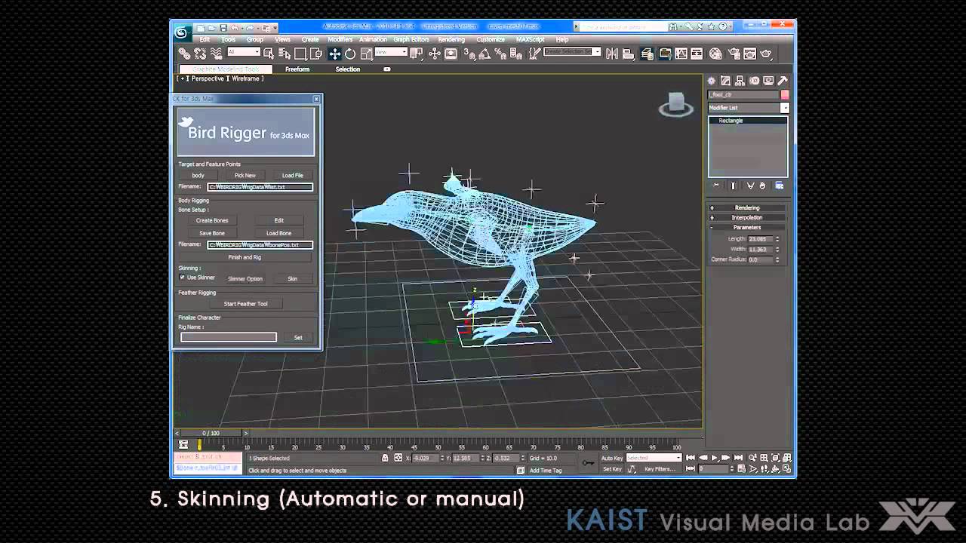
Task: Click the Render teapot icon
Action: coord(767,54)
